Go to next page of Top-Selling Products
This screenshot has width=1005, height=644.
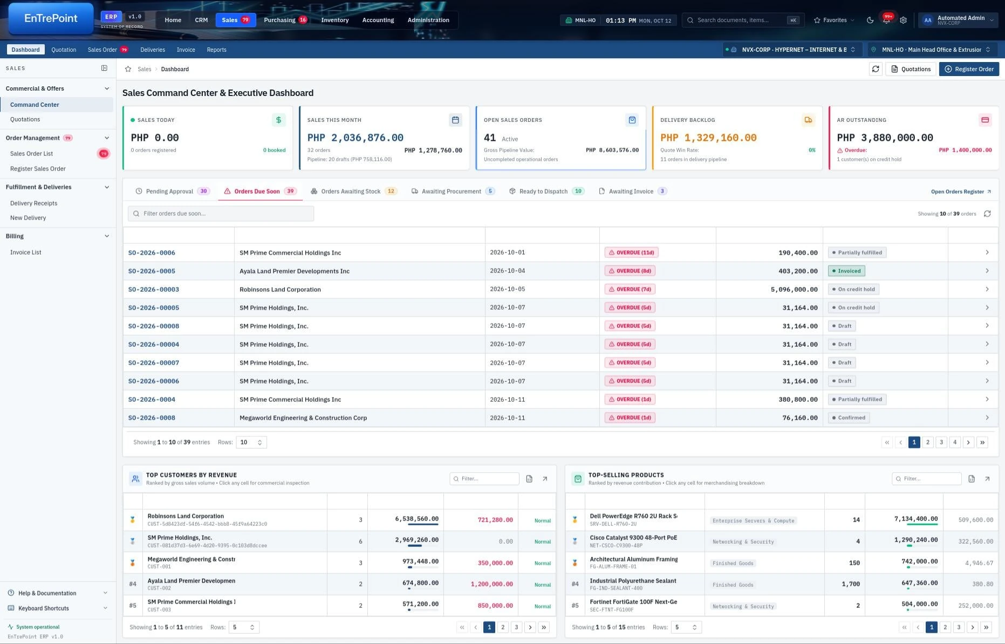pos(973,627)
